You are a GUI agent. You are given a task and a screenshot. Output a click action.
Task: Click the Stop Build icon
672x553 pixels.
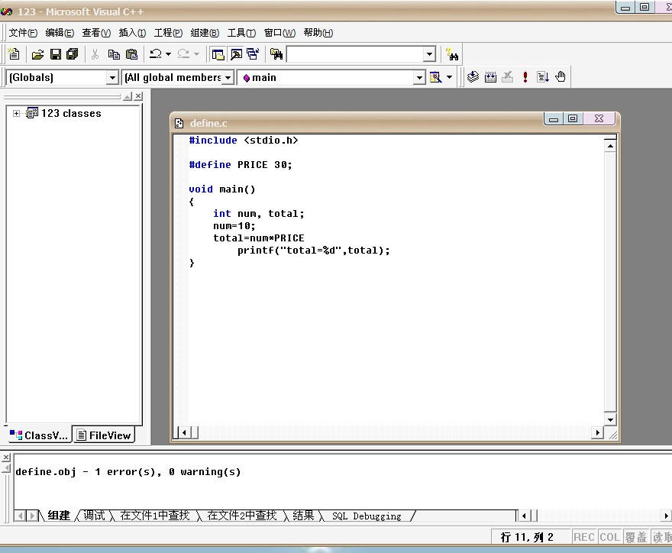[507, 76]
